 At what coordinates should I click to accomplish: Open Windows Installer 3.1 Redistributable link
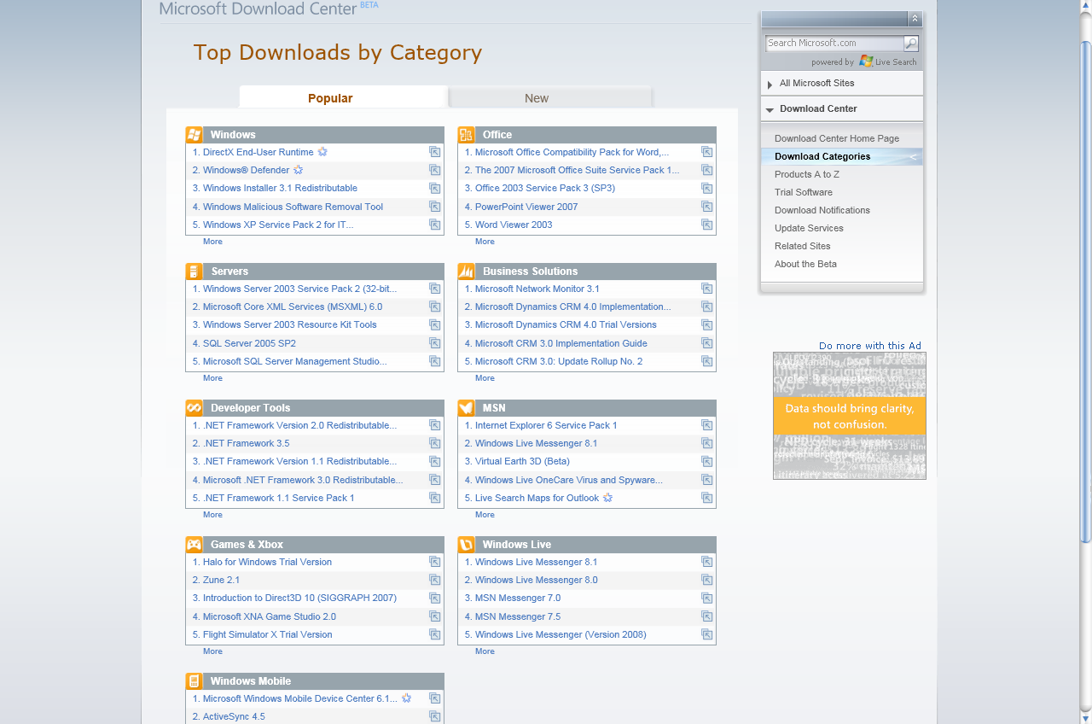tap(280, 188)
